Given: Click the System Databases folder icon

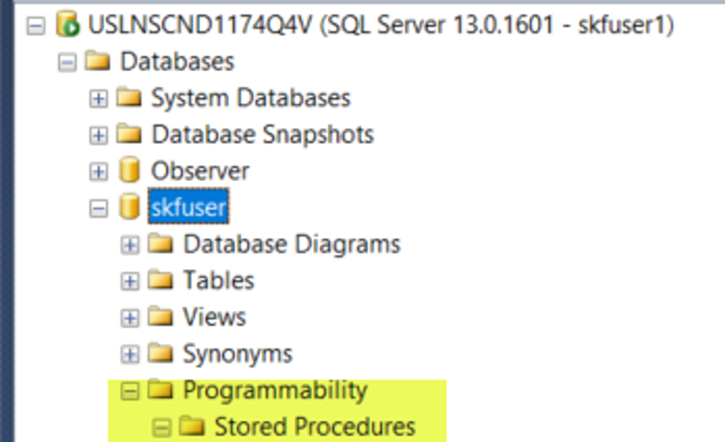Looking at the screenshot, I should (x=129, y=98).
